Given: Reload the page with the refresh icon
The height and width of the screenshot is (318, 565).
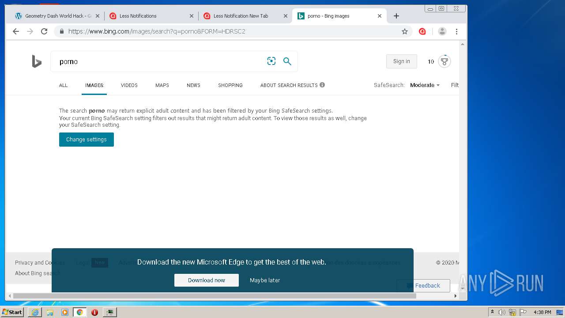Looking at the screenshot, I should tap(44, 31).
